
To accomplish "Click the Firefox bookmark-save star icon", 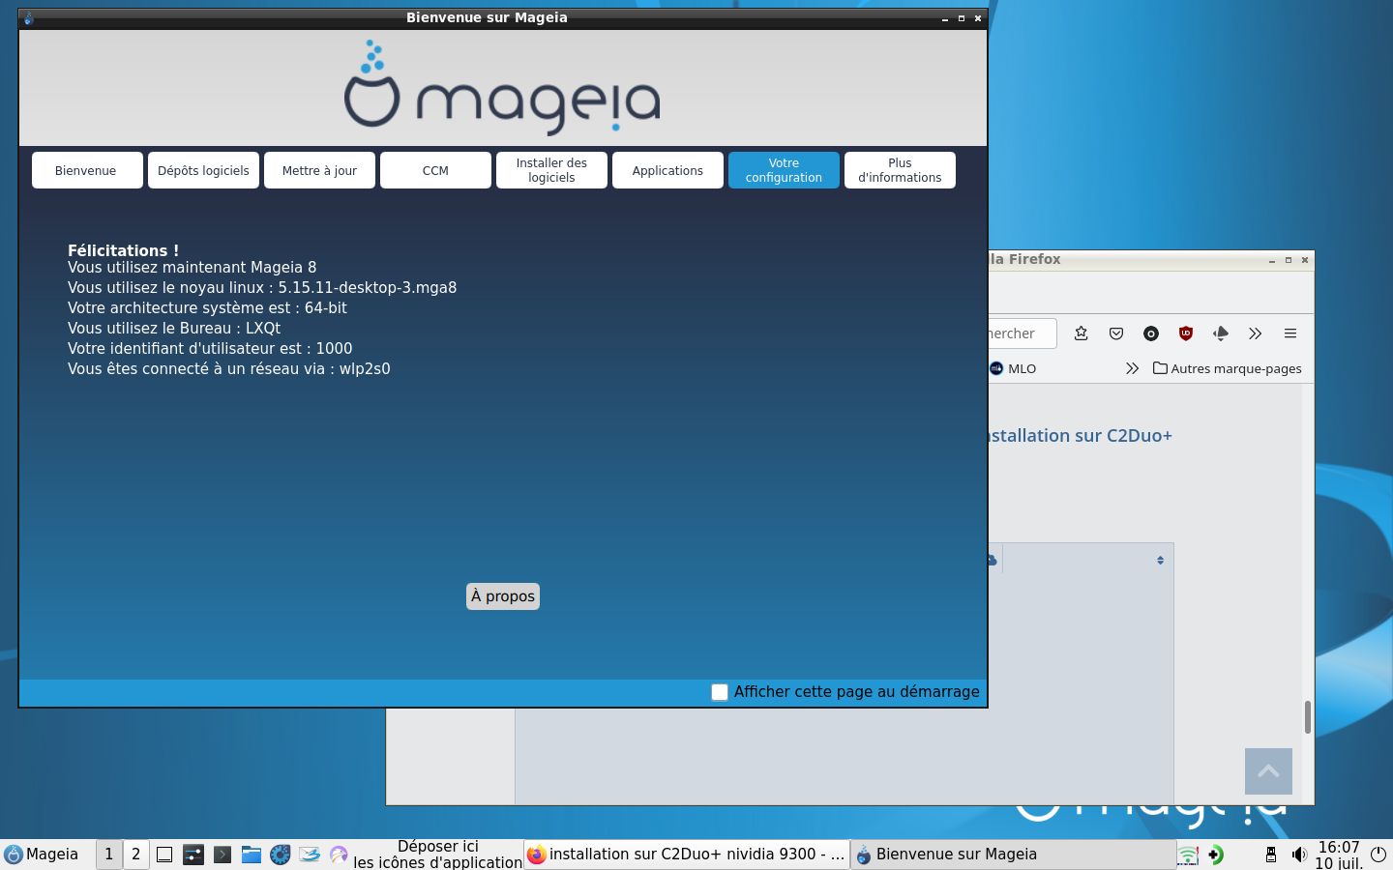I will 1082,333.
